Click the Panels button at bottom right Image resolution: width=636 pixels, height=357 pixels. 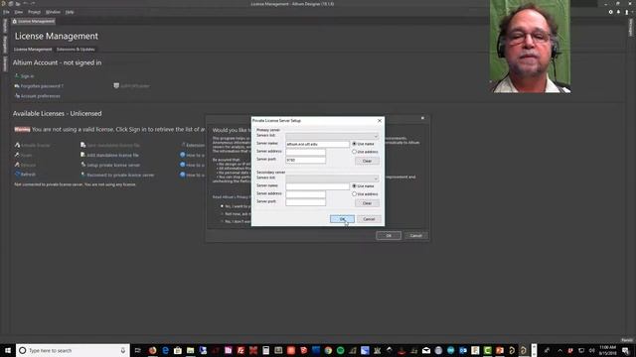tap(627, 340)
